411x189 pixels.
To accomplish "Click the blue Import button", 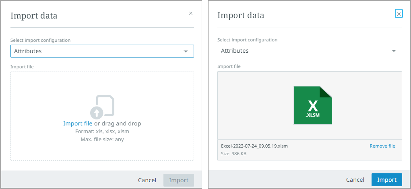I will (x=386, y=180).
